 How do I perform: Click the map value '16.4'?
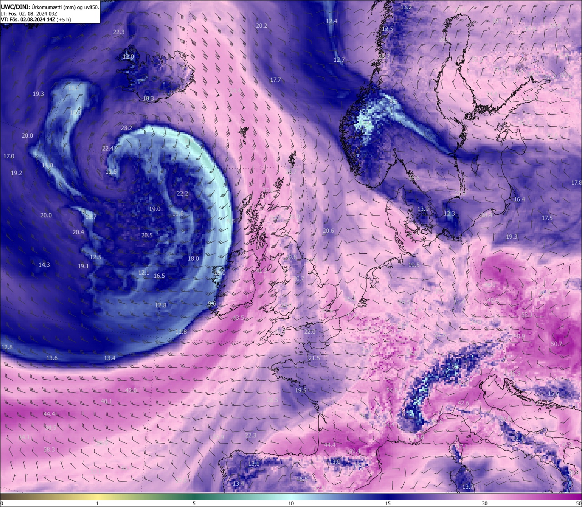pos(519,200)
